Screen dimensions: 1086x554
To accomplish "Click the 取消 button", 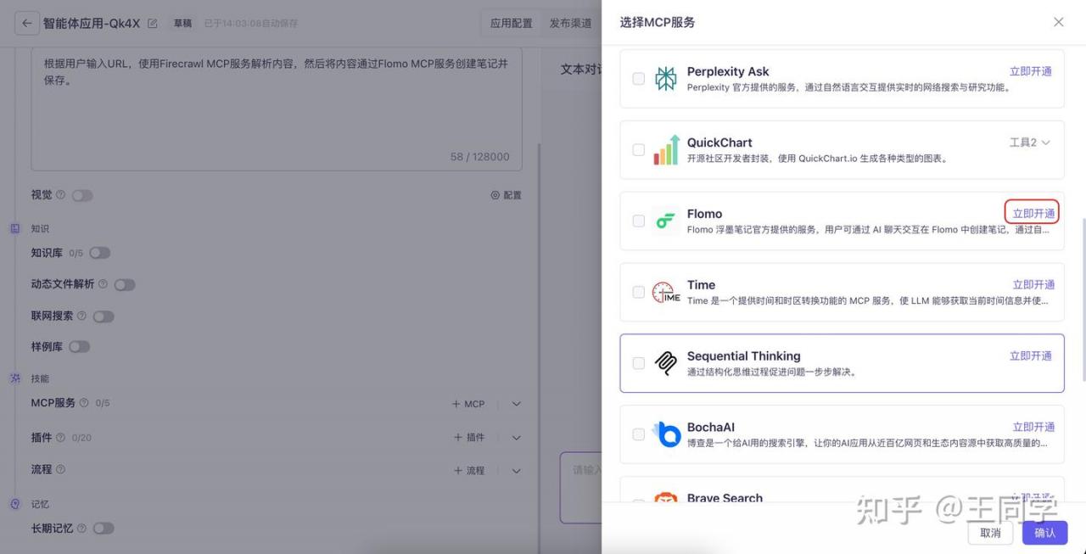I will click(x=990, y=533).
